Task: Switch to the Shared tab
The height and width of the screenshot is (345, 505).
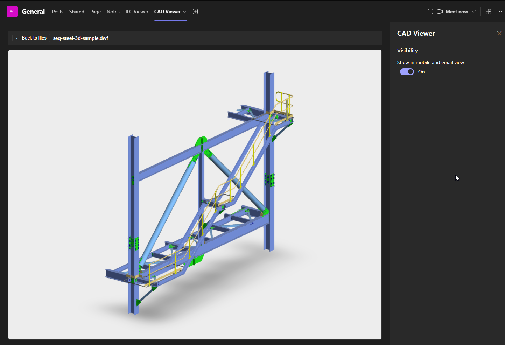Action: (77, 12)
